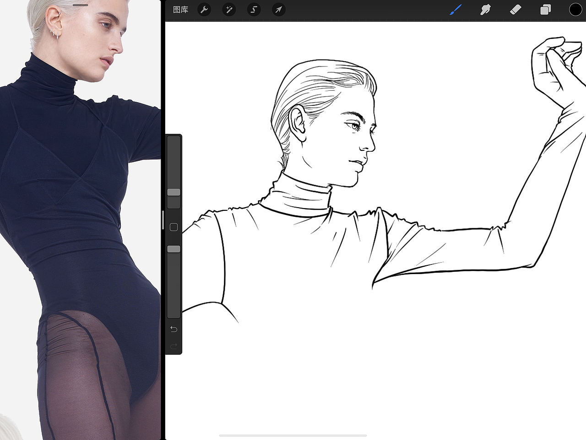Redo the undone stroke
The image size is (586, 440).
click(x=174, y=346)
